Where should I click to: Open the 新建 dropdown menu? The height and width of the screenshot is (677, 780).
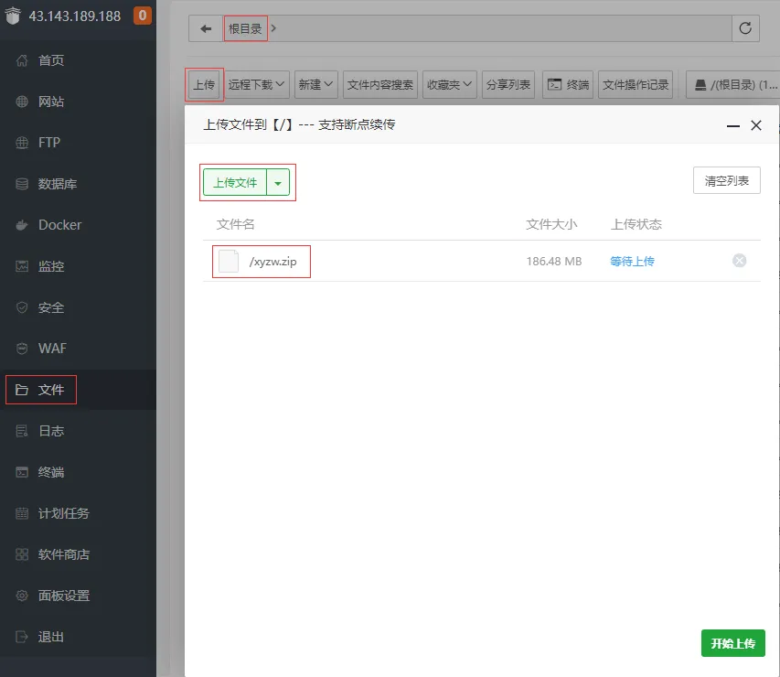[315, 83]
